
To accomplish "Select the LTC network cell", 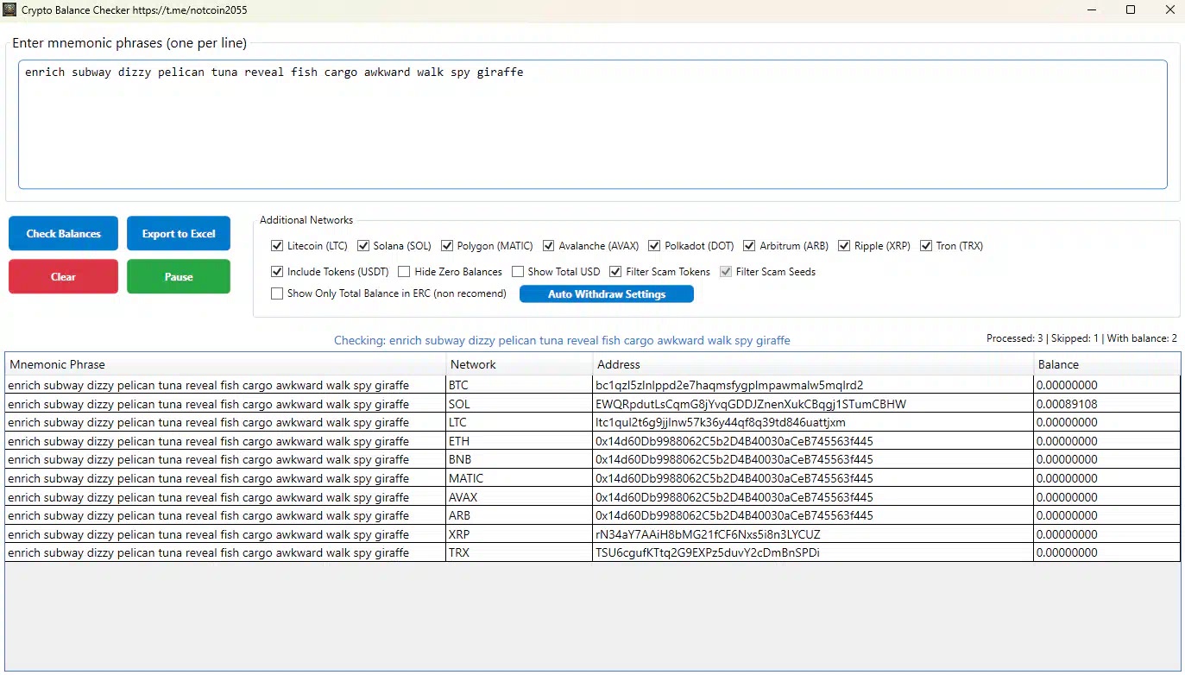I will (x=520, y=422).
